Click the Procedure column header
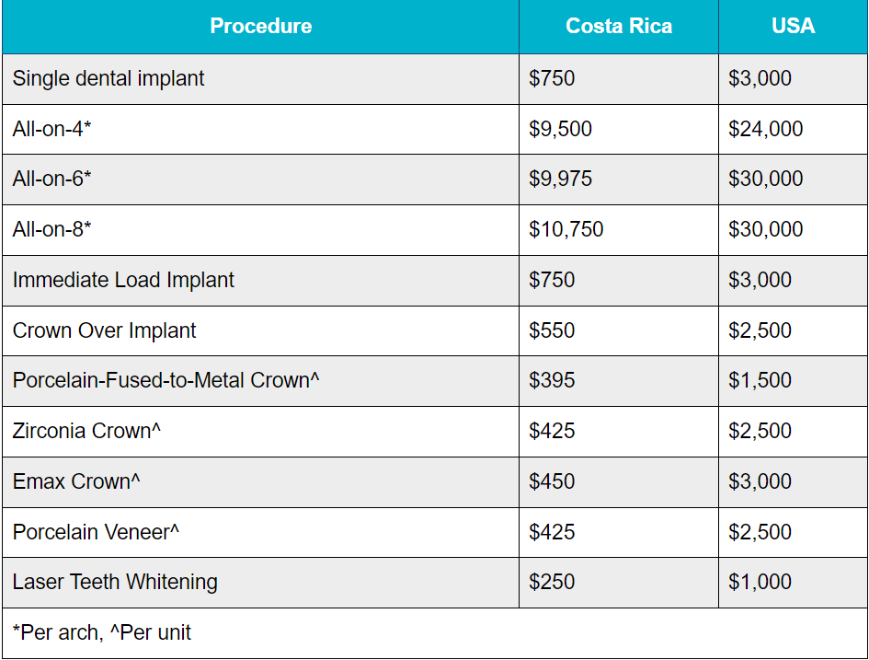 260,27
